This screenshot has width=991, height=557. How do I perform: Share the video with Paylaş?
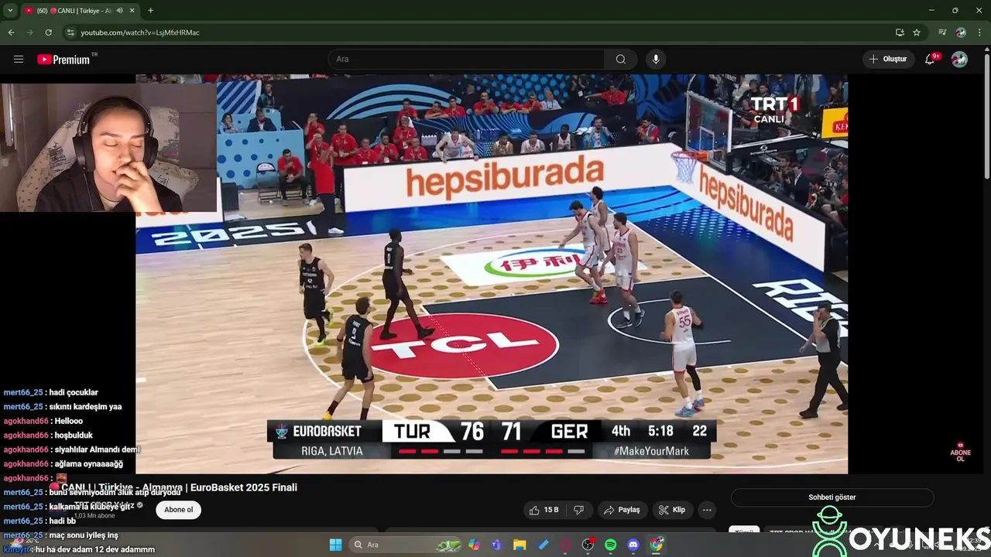[622, 510]
